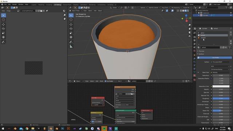The height and width of the screenshot is (131, 233).
Task: Open the Help menu
Action: pyautogui.click(x=27, y=4)
